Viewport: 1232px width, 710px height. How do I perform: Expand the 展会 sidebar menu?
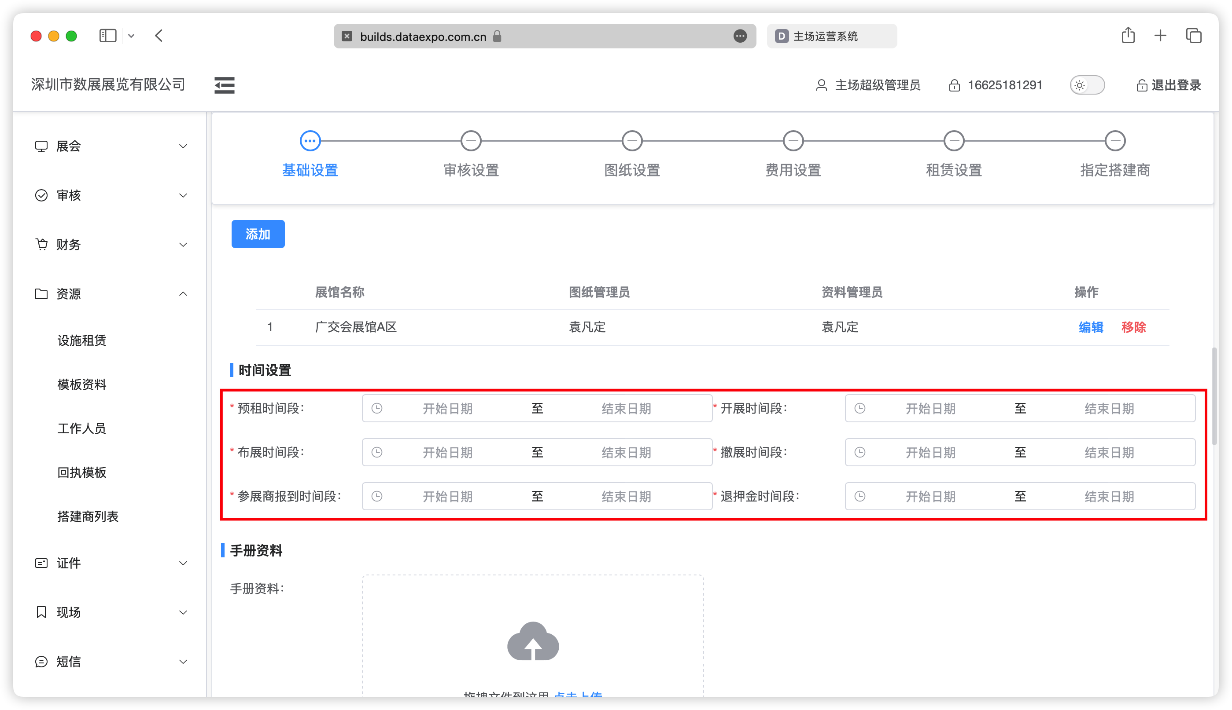coord(111,146)
